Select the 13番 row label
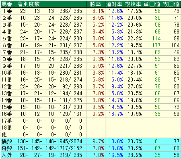 (x=7, y=93)
